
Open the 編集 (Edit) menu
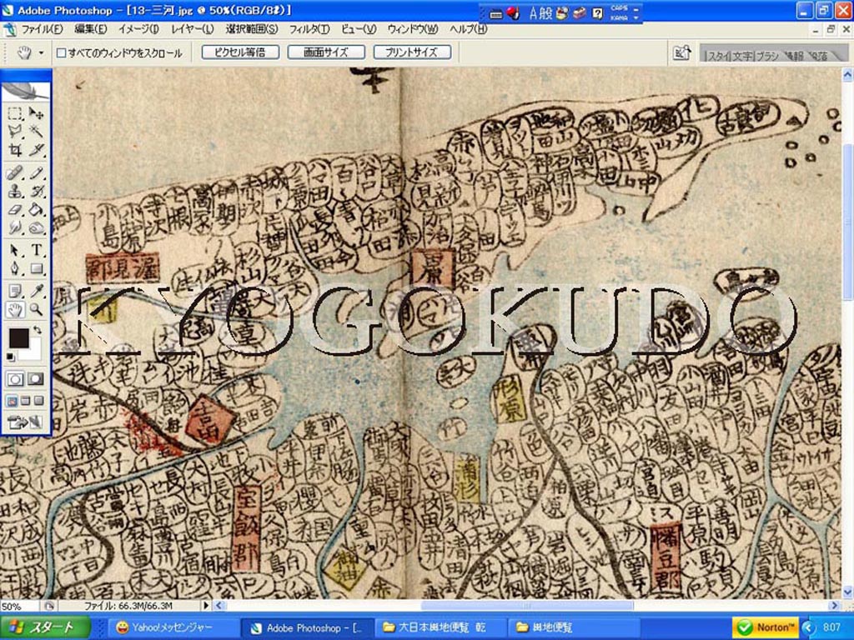[90, 29]
